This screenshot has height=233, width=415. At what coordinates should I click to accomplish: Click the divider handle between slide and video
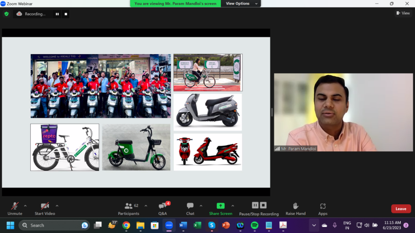(272, 112)
